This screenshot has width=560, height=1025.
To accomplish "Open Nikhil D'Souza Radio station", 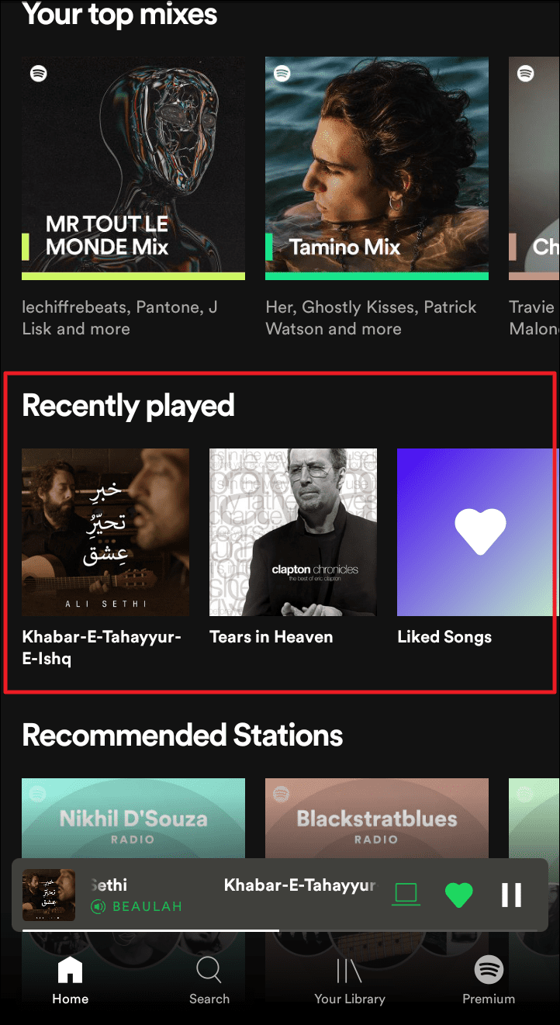I will click(x=133, y=819).
